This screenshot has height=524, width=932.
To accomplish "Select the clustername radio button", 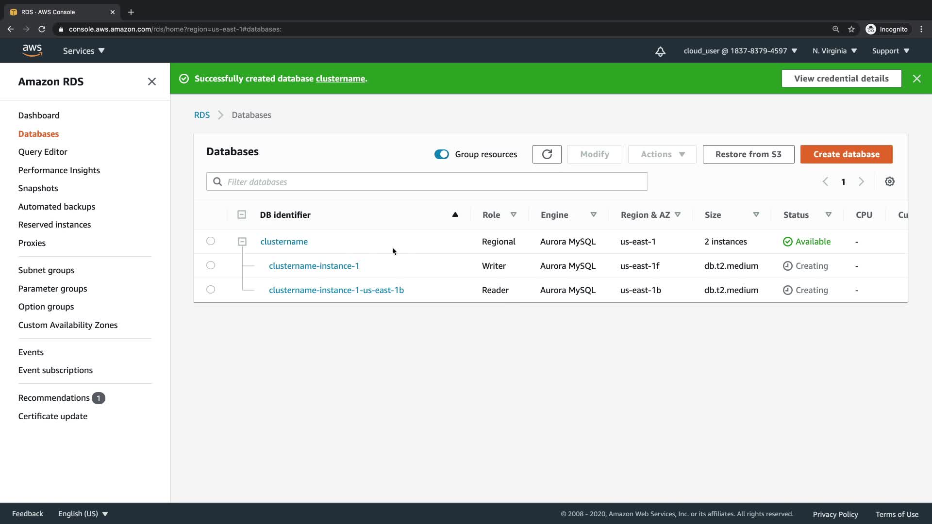I will pyautogui.click(x=210, y=241).
